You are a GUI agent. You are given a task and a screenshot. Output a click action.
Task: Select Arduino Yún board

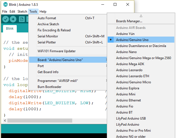141,34
